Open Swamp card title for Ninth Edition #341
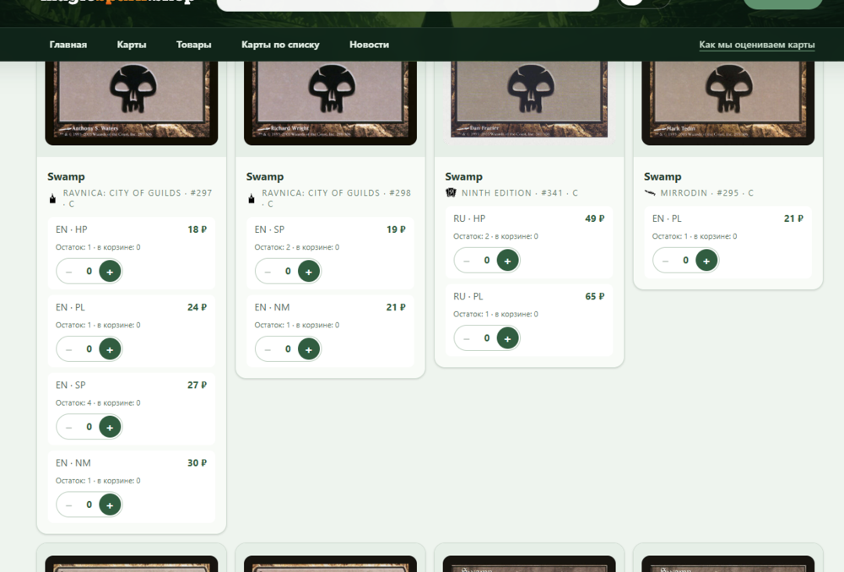The height and width of the screenshot is (572, 844). pyautogui.click(x=464, y=176)
